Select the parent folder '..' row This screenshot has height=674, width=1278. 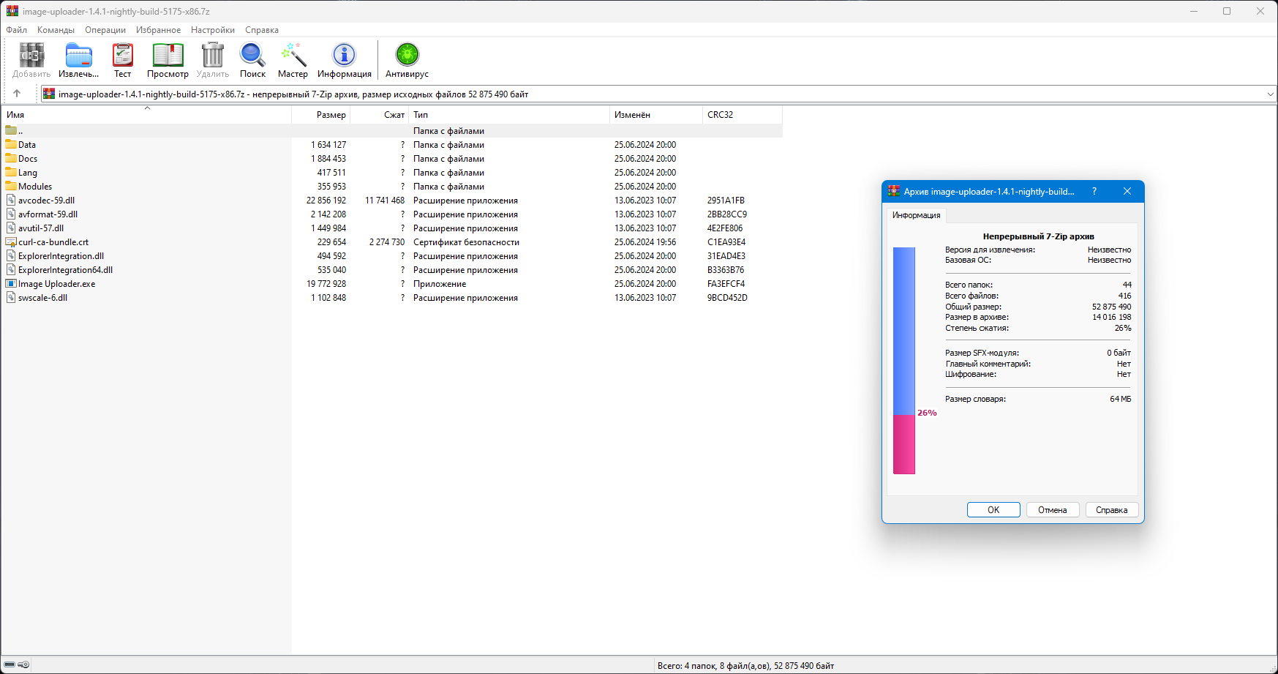pos(393,130)
